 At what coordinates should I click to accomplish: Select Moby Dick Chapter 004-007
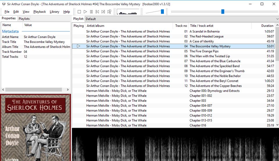174,106
